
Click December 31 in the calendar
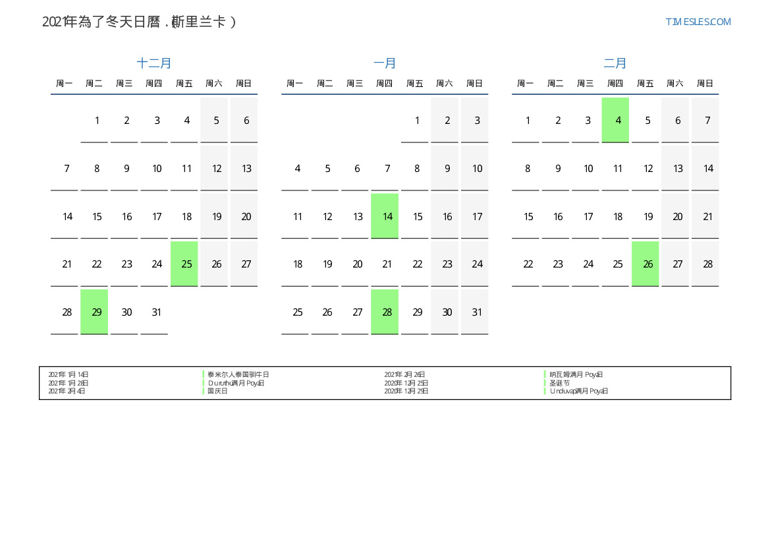click(154, 312)
